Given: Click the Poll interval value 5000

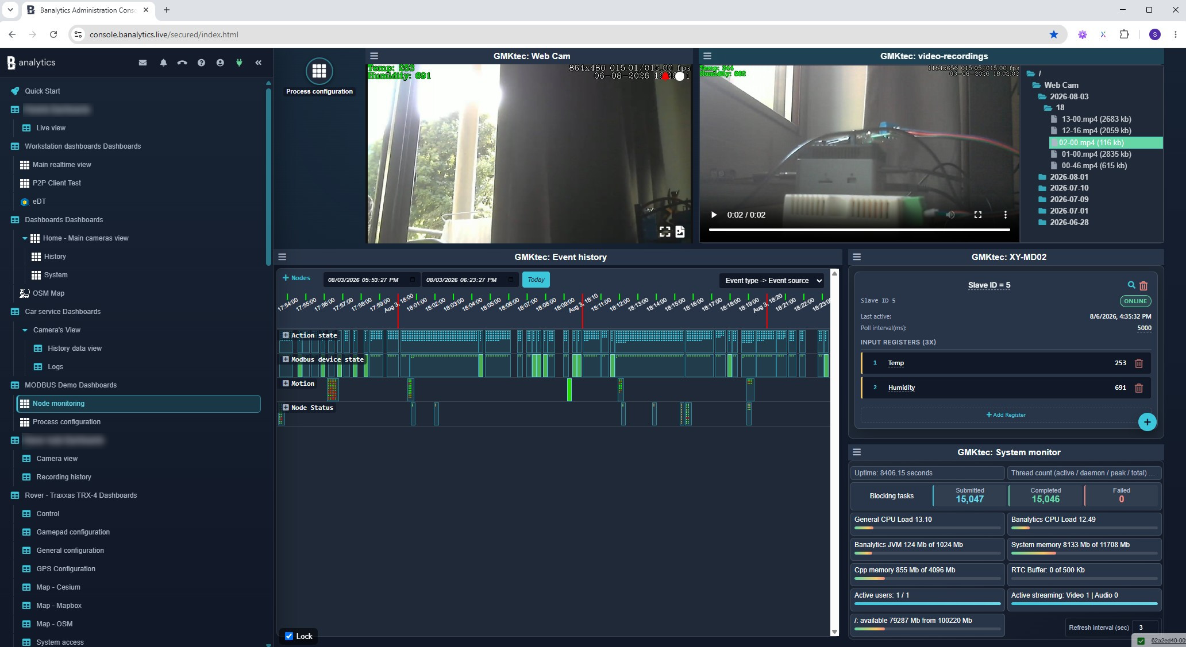Looking at the screenshot, I should click(1144, 328).
